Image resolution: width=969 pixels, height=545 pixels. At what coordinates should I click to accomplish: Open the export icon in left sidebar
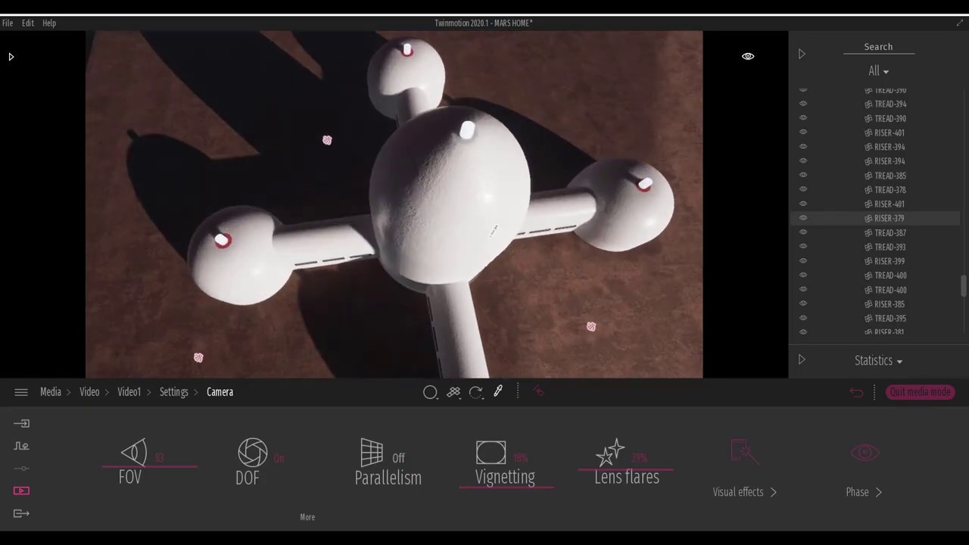tap(21, 514)
